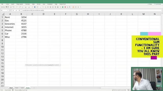Open the Review ribbon tab

(38, 4)
